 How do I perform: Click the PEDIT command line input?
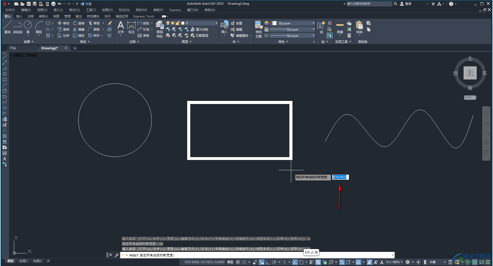(257, 255)
